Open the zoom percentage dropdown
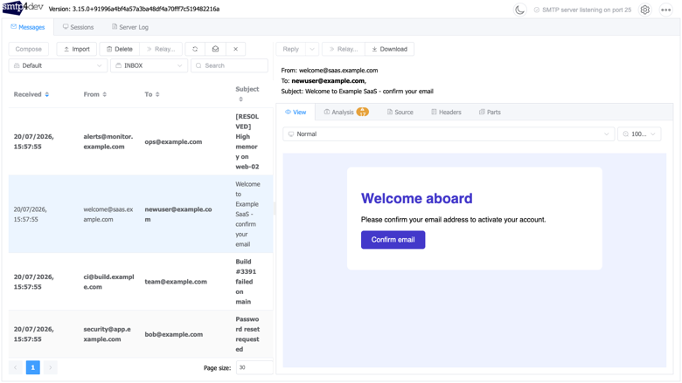Screen dimensions: 682x383 click(639, 134)
